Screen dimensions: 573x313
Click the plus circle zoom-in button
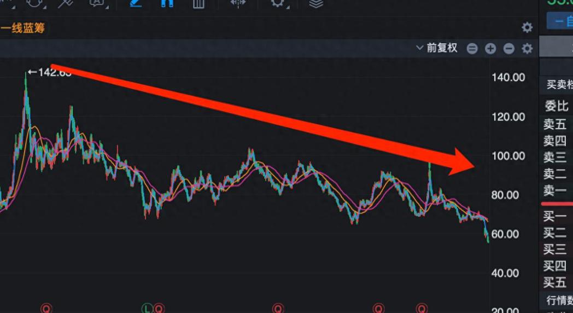(x=490, y=49)
